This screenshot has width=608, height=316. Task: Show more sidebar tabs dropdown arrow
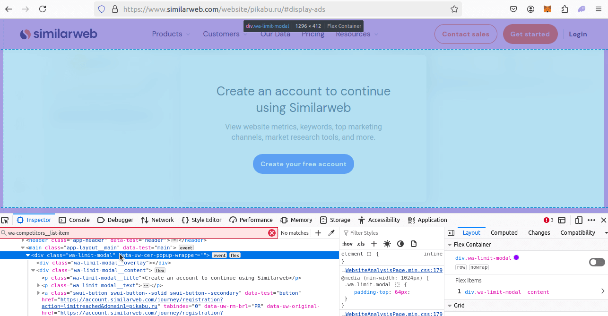tap(606, 233)
